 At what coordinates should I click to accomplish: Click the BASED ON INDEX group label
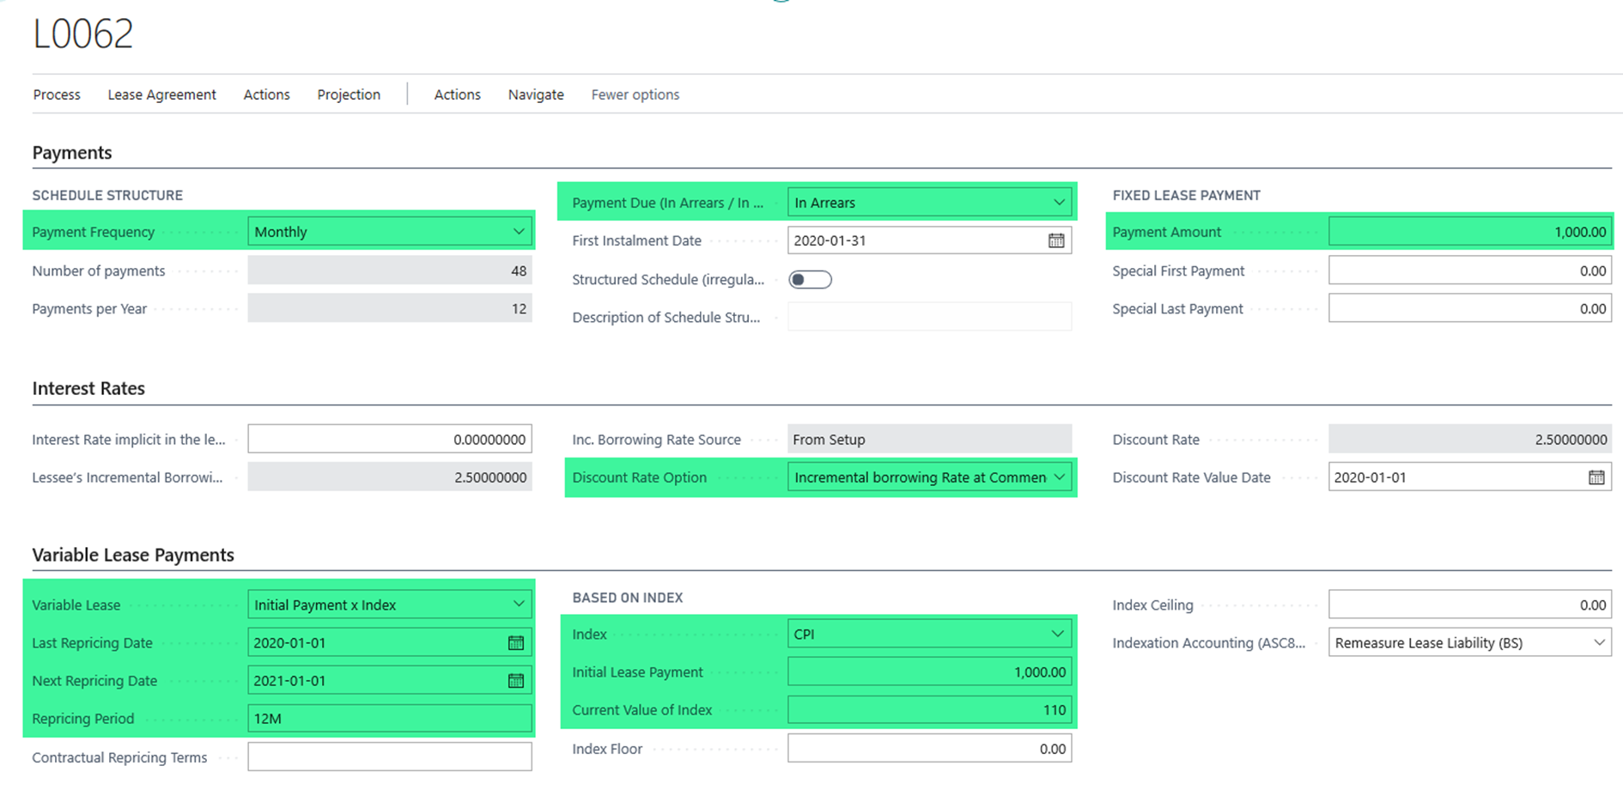(628, 598)
